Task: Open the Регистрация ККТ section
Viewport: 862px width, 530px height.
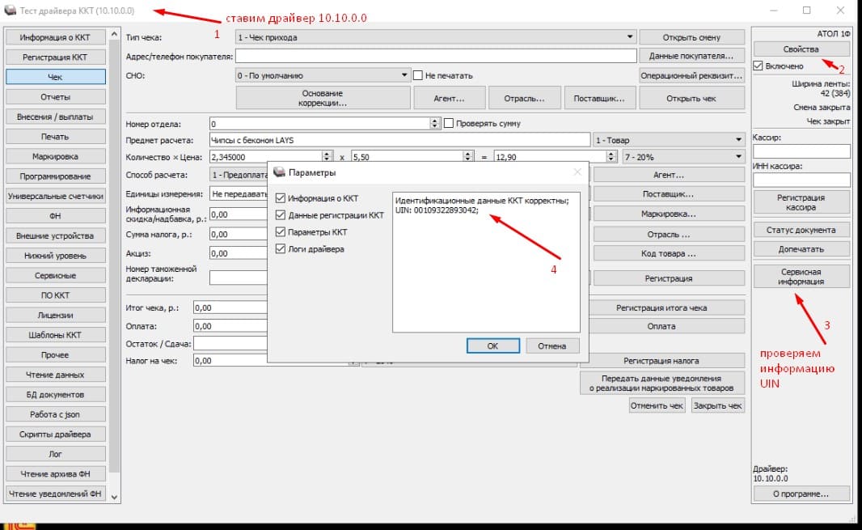Action: [55, 57]
